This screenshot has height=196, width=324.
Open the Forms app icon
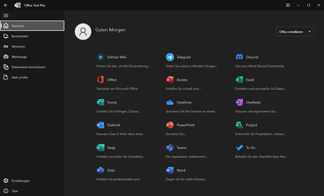pyautogui.click(x=100, y=102)
